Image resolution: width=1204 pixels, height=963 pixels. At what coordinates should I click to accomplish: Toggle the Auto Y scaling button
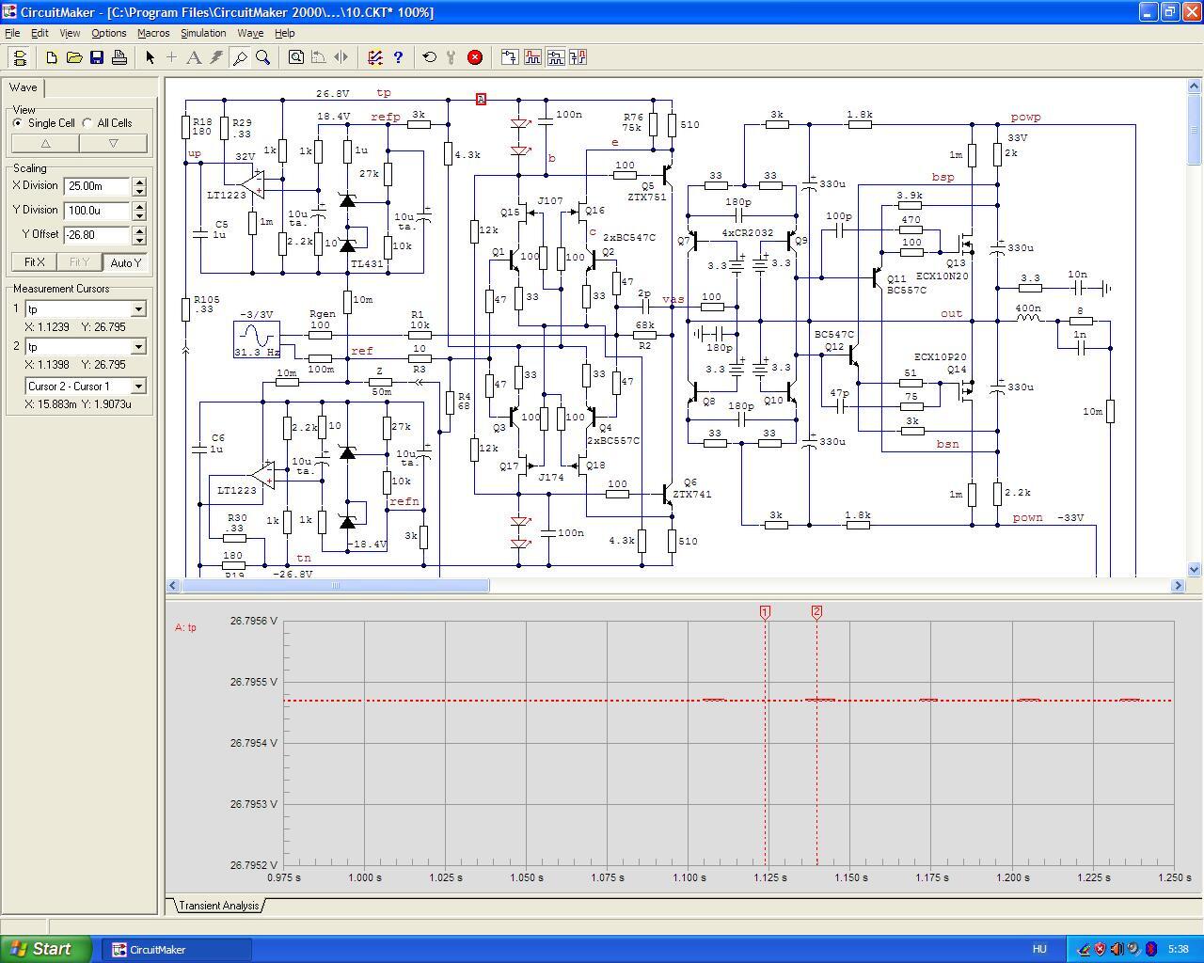tap(125, 262)
